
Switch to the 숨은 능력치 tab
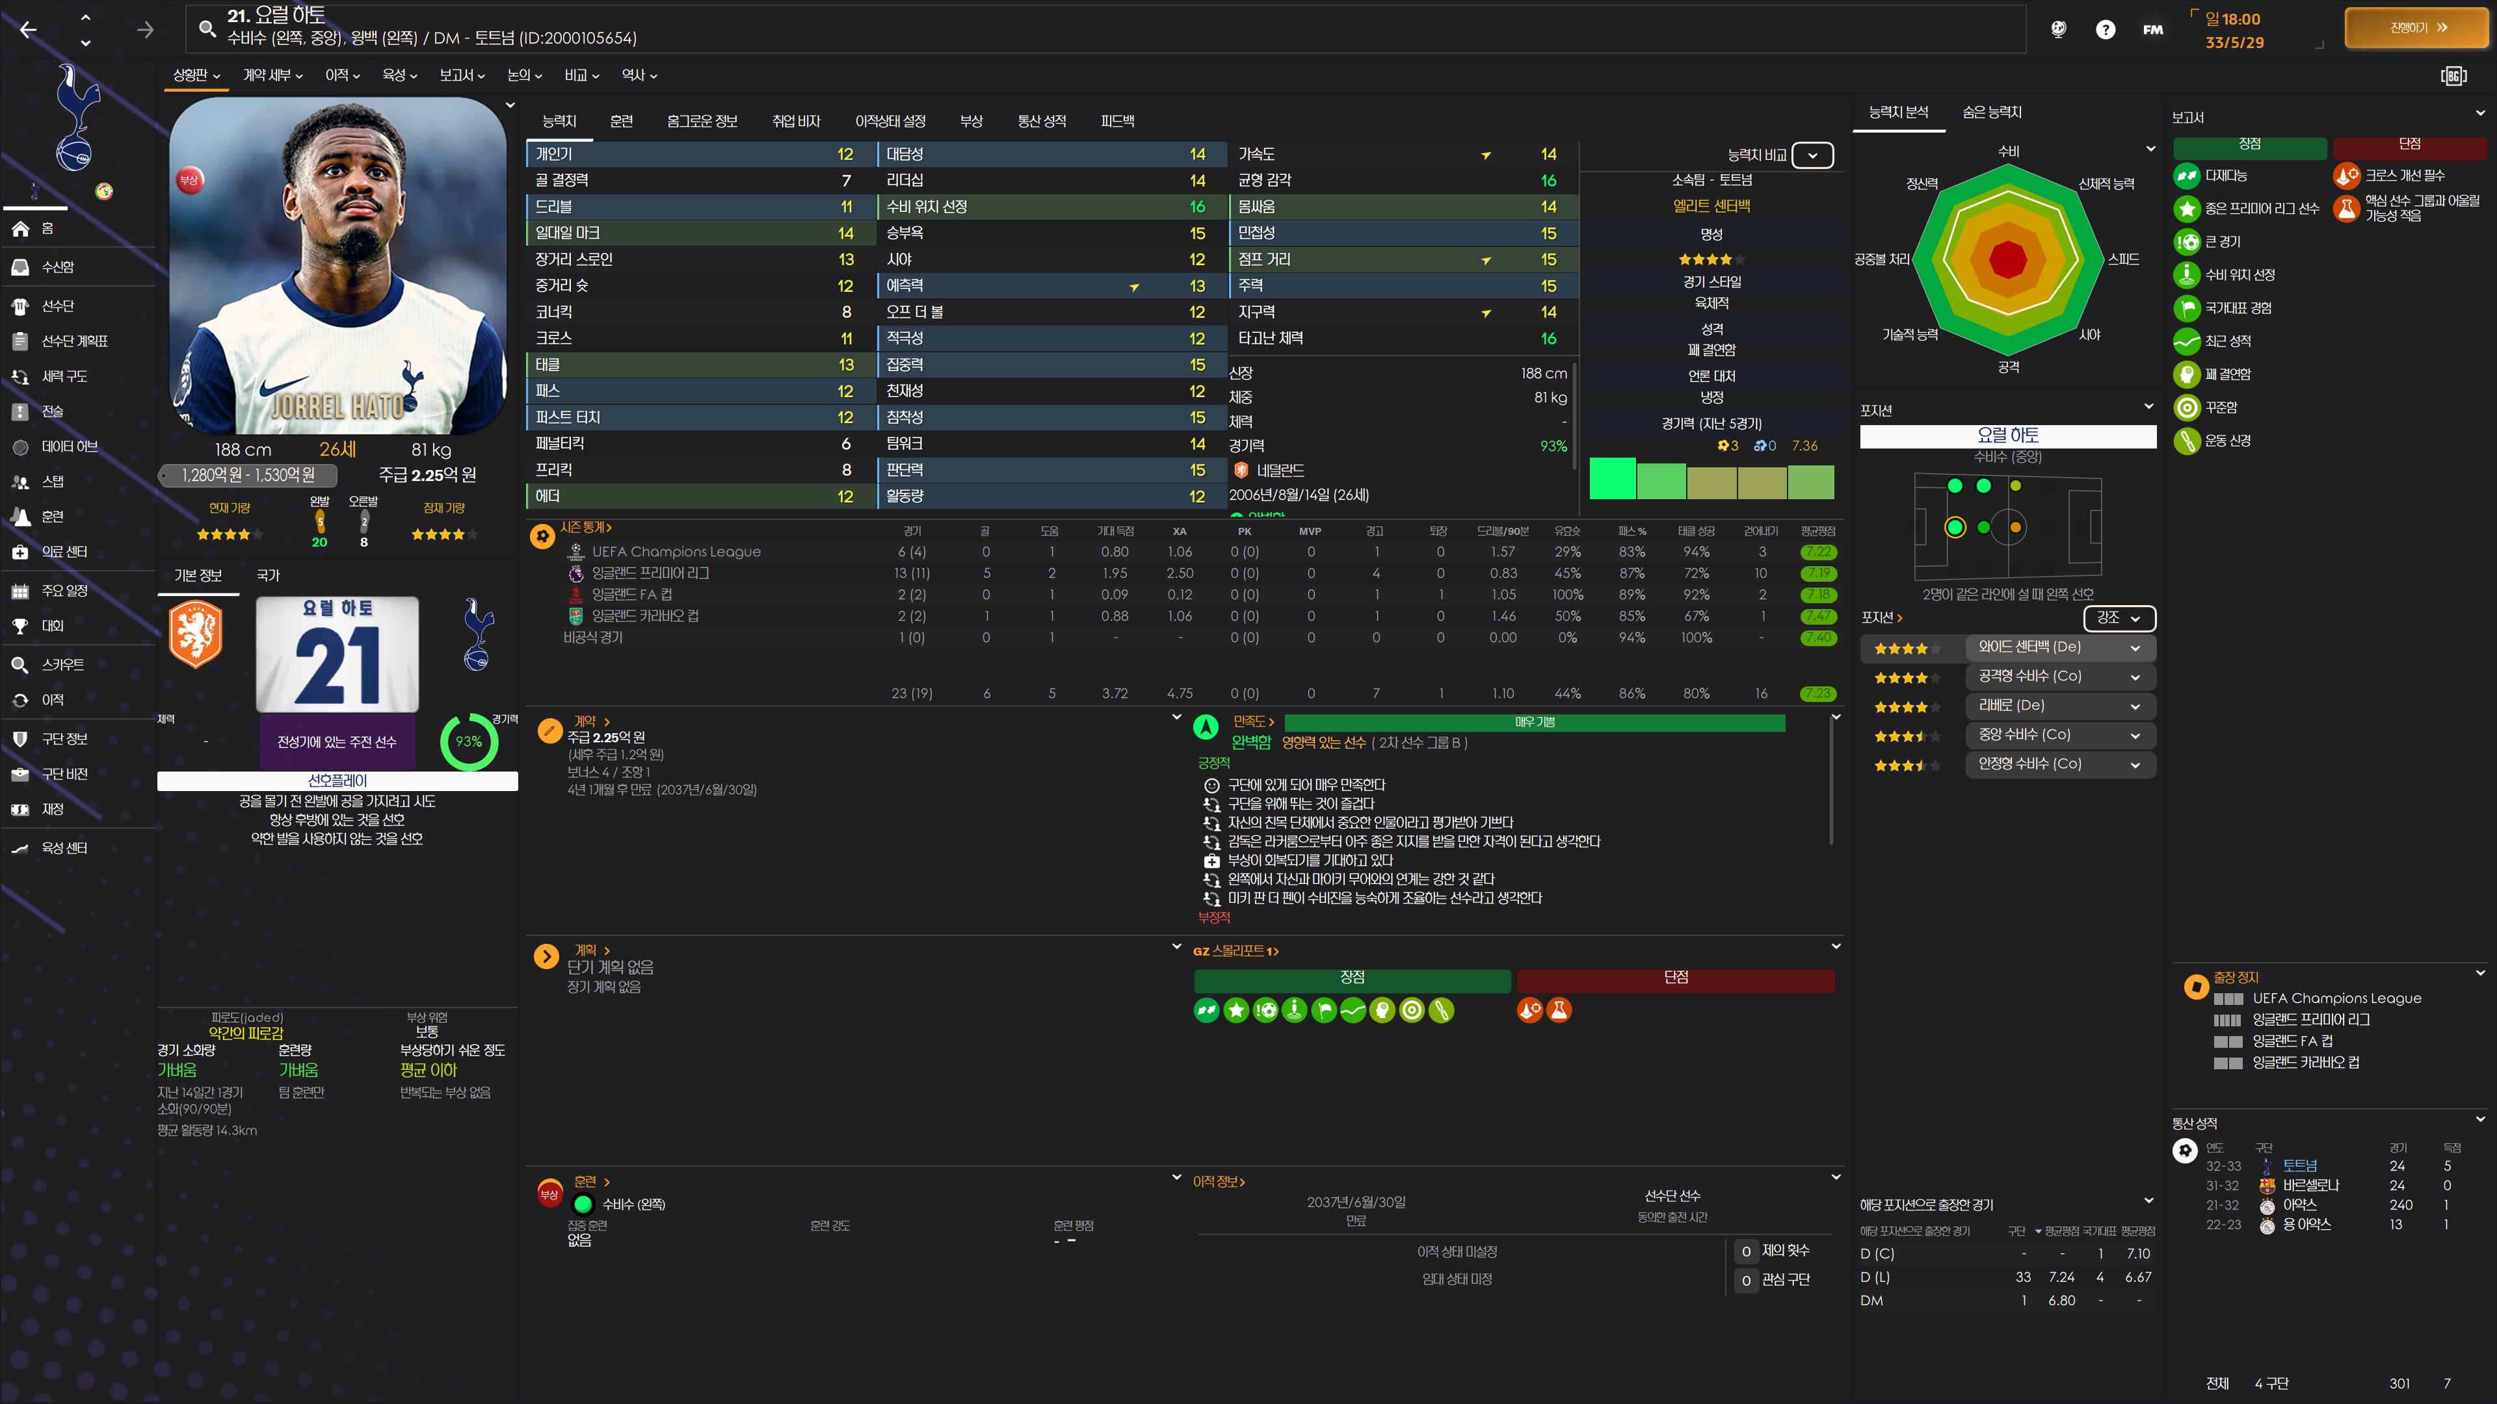(x=1991, y=112)
